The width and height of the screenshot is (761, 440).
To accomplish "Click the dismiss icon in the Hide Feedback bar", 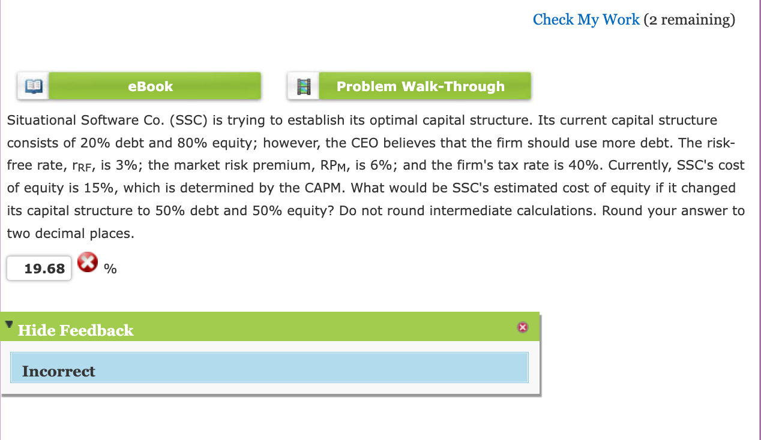I will click(523, 327).
